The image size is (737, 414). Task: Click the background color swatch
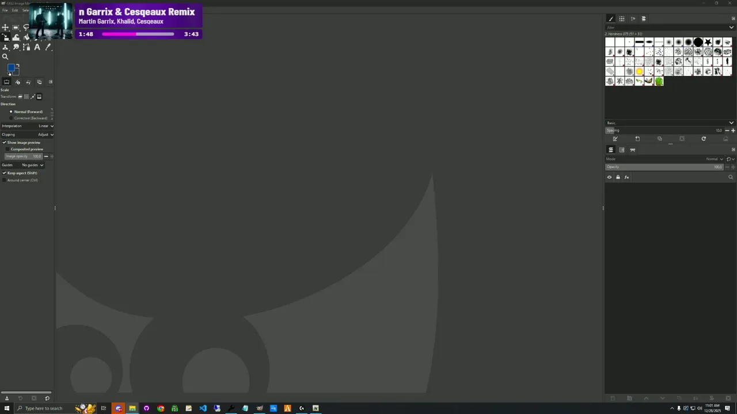(x=17, y=73)
